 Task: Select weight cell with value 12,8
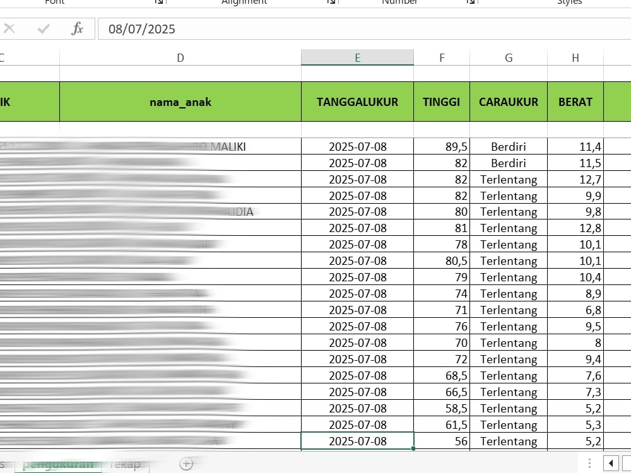[575, 228]
